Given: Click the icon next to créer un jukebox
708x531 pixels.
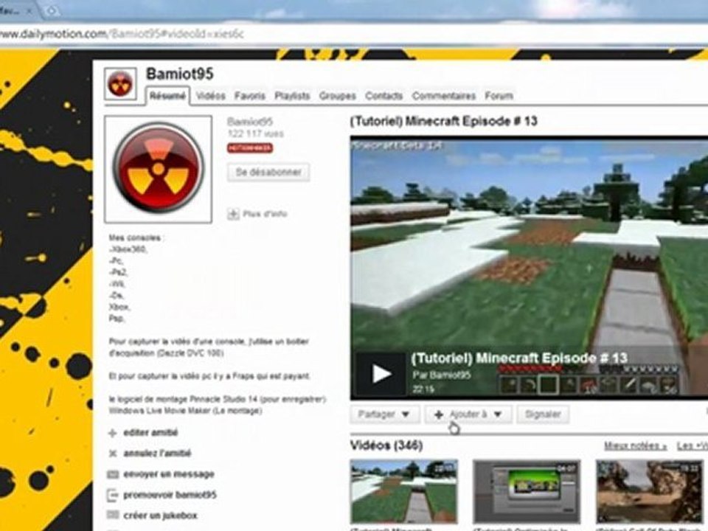Looking at the screenshot, I should tap(112, 516).
